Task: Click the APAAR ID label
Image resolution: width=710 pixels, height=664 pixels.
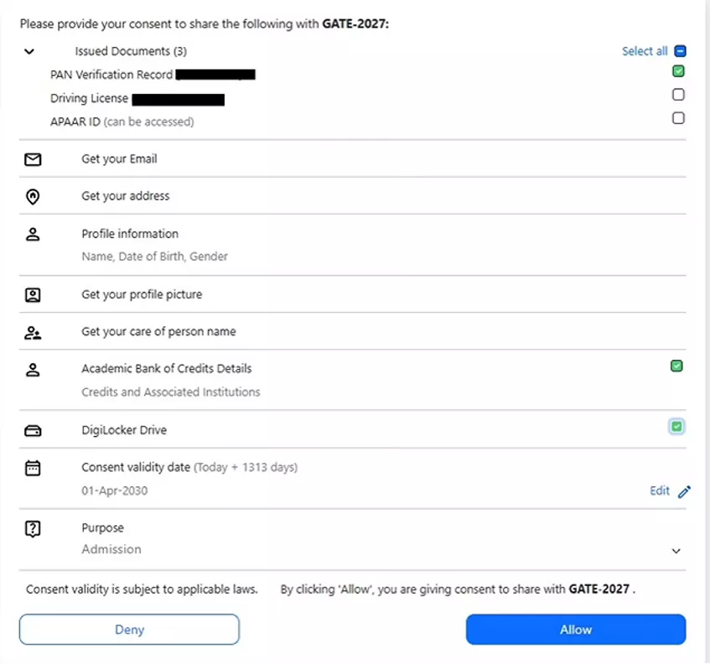Action: tap(75, 122)
